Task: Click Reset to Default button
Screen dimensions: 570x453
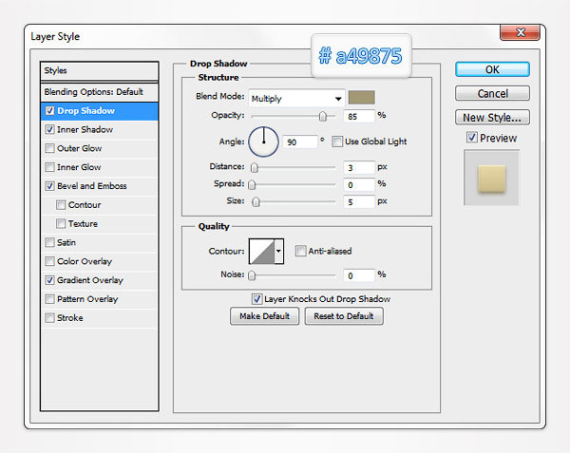Action: tap(344, 316)
